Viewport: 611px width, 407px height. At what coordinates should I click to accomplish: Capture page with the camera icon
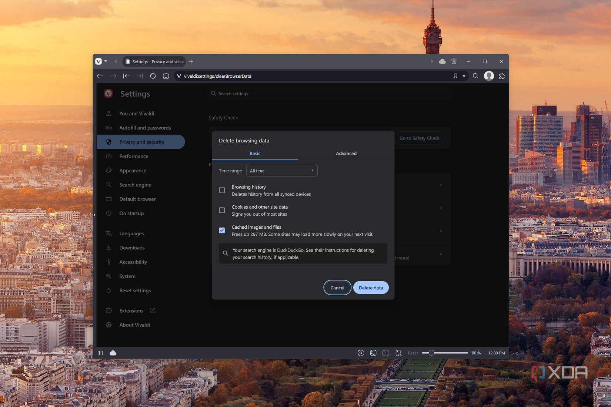(361, 353)
